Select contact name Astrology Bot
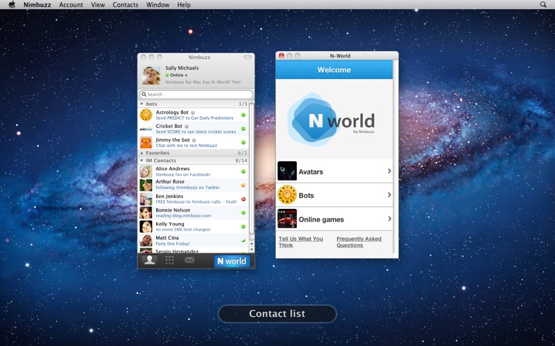The height and width of the screenshot is (346, 555). [172, 112]
